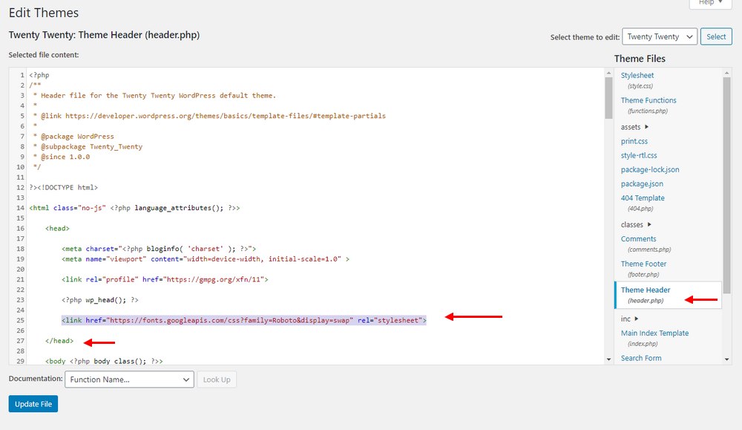Image resolution: width=742 pixels, height=430 pixels.
Task: Expand the classes folder
Action: point(636,224)
